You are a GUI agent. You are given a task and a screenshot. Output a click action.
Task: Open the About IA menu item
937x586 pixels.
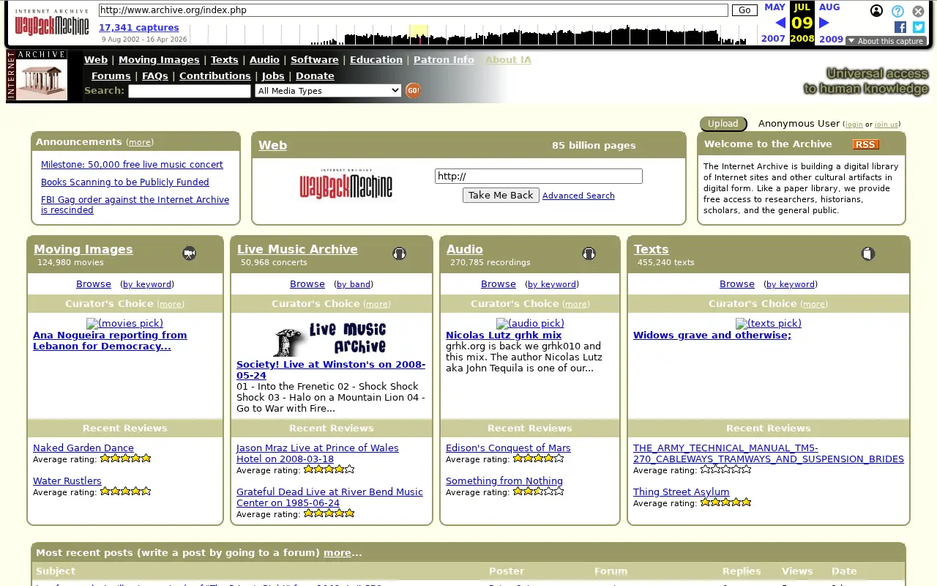click(508, 60)
